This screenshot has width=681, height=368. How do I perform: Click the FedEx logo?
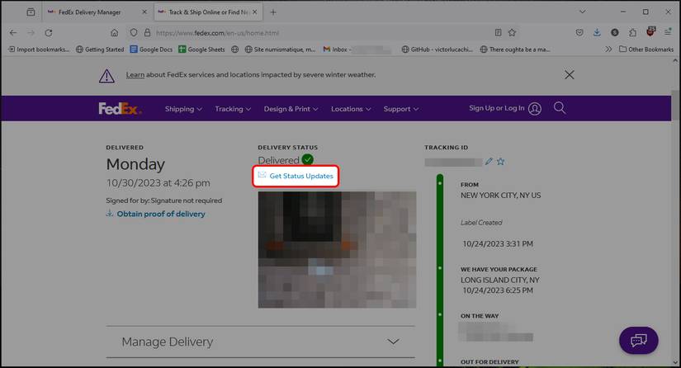coord(120,109)
